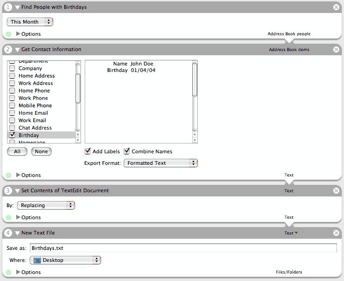
Task: Check the Work Email checkbox
Action: pyautogui.click(x=12, y=120)
